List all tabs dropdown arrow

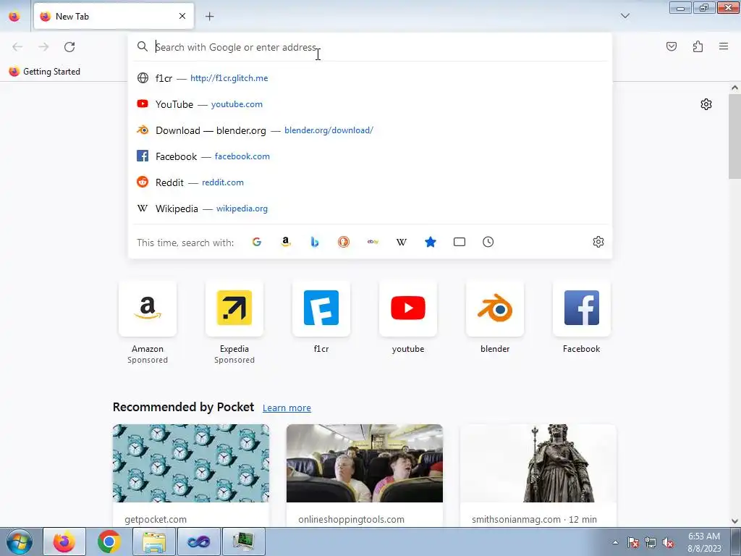point(625,16)
